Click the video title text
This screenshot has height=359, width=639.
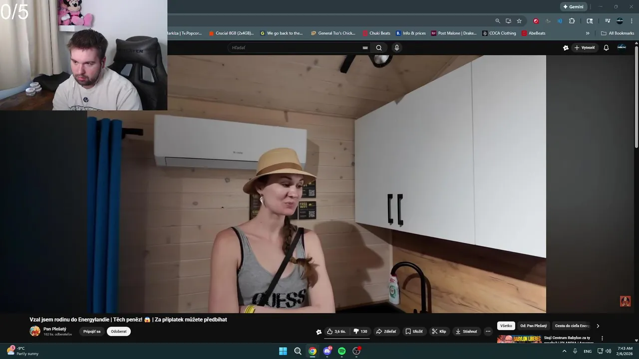(x=128, y=320)
